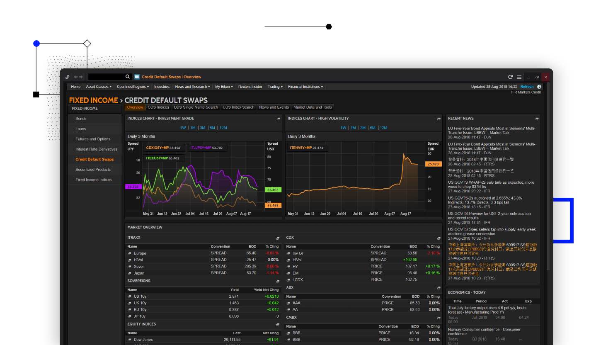The width and height of the screenshot is (613, 345).
Task: Switch to the CDS Index Search tab
Action: pyautogui.click(x=238, y=107)
